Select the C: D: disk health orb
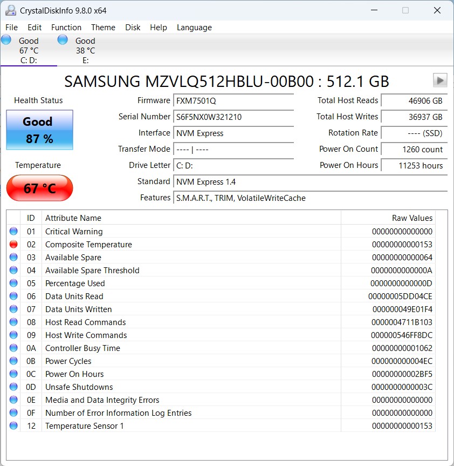 point(6,39)
